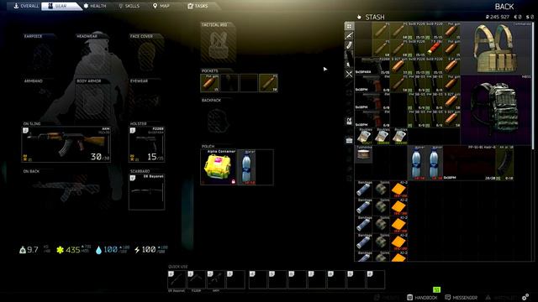Viewport: 538px width, 302px height.
Task: Open the Overall tab
Action: (x=26, y=6)
